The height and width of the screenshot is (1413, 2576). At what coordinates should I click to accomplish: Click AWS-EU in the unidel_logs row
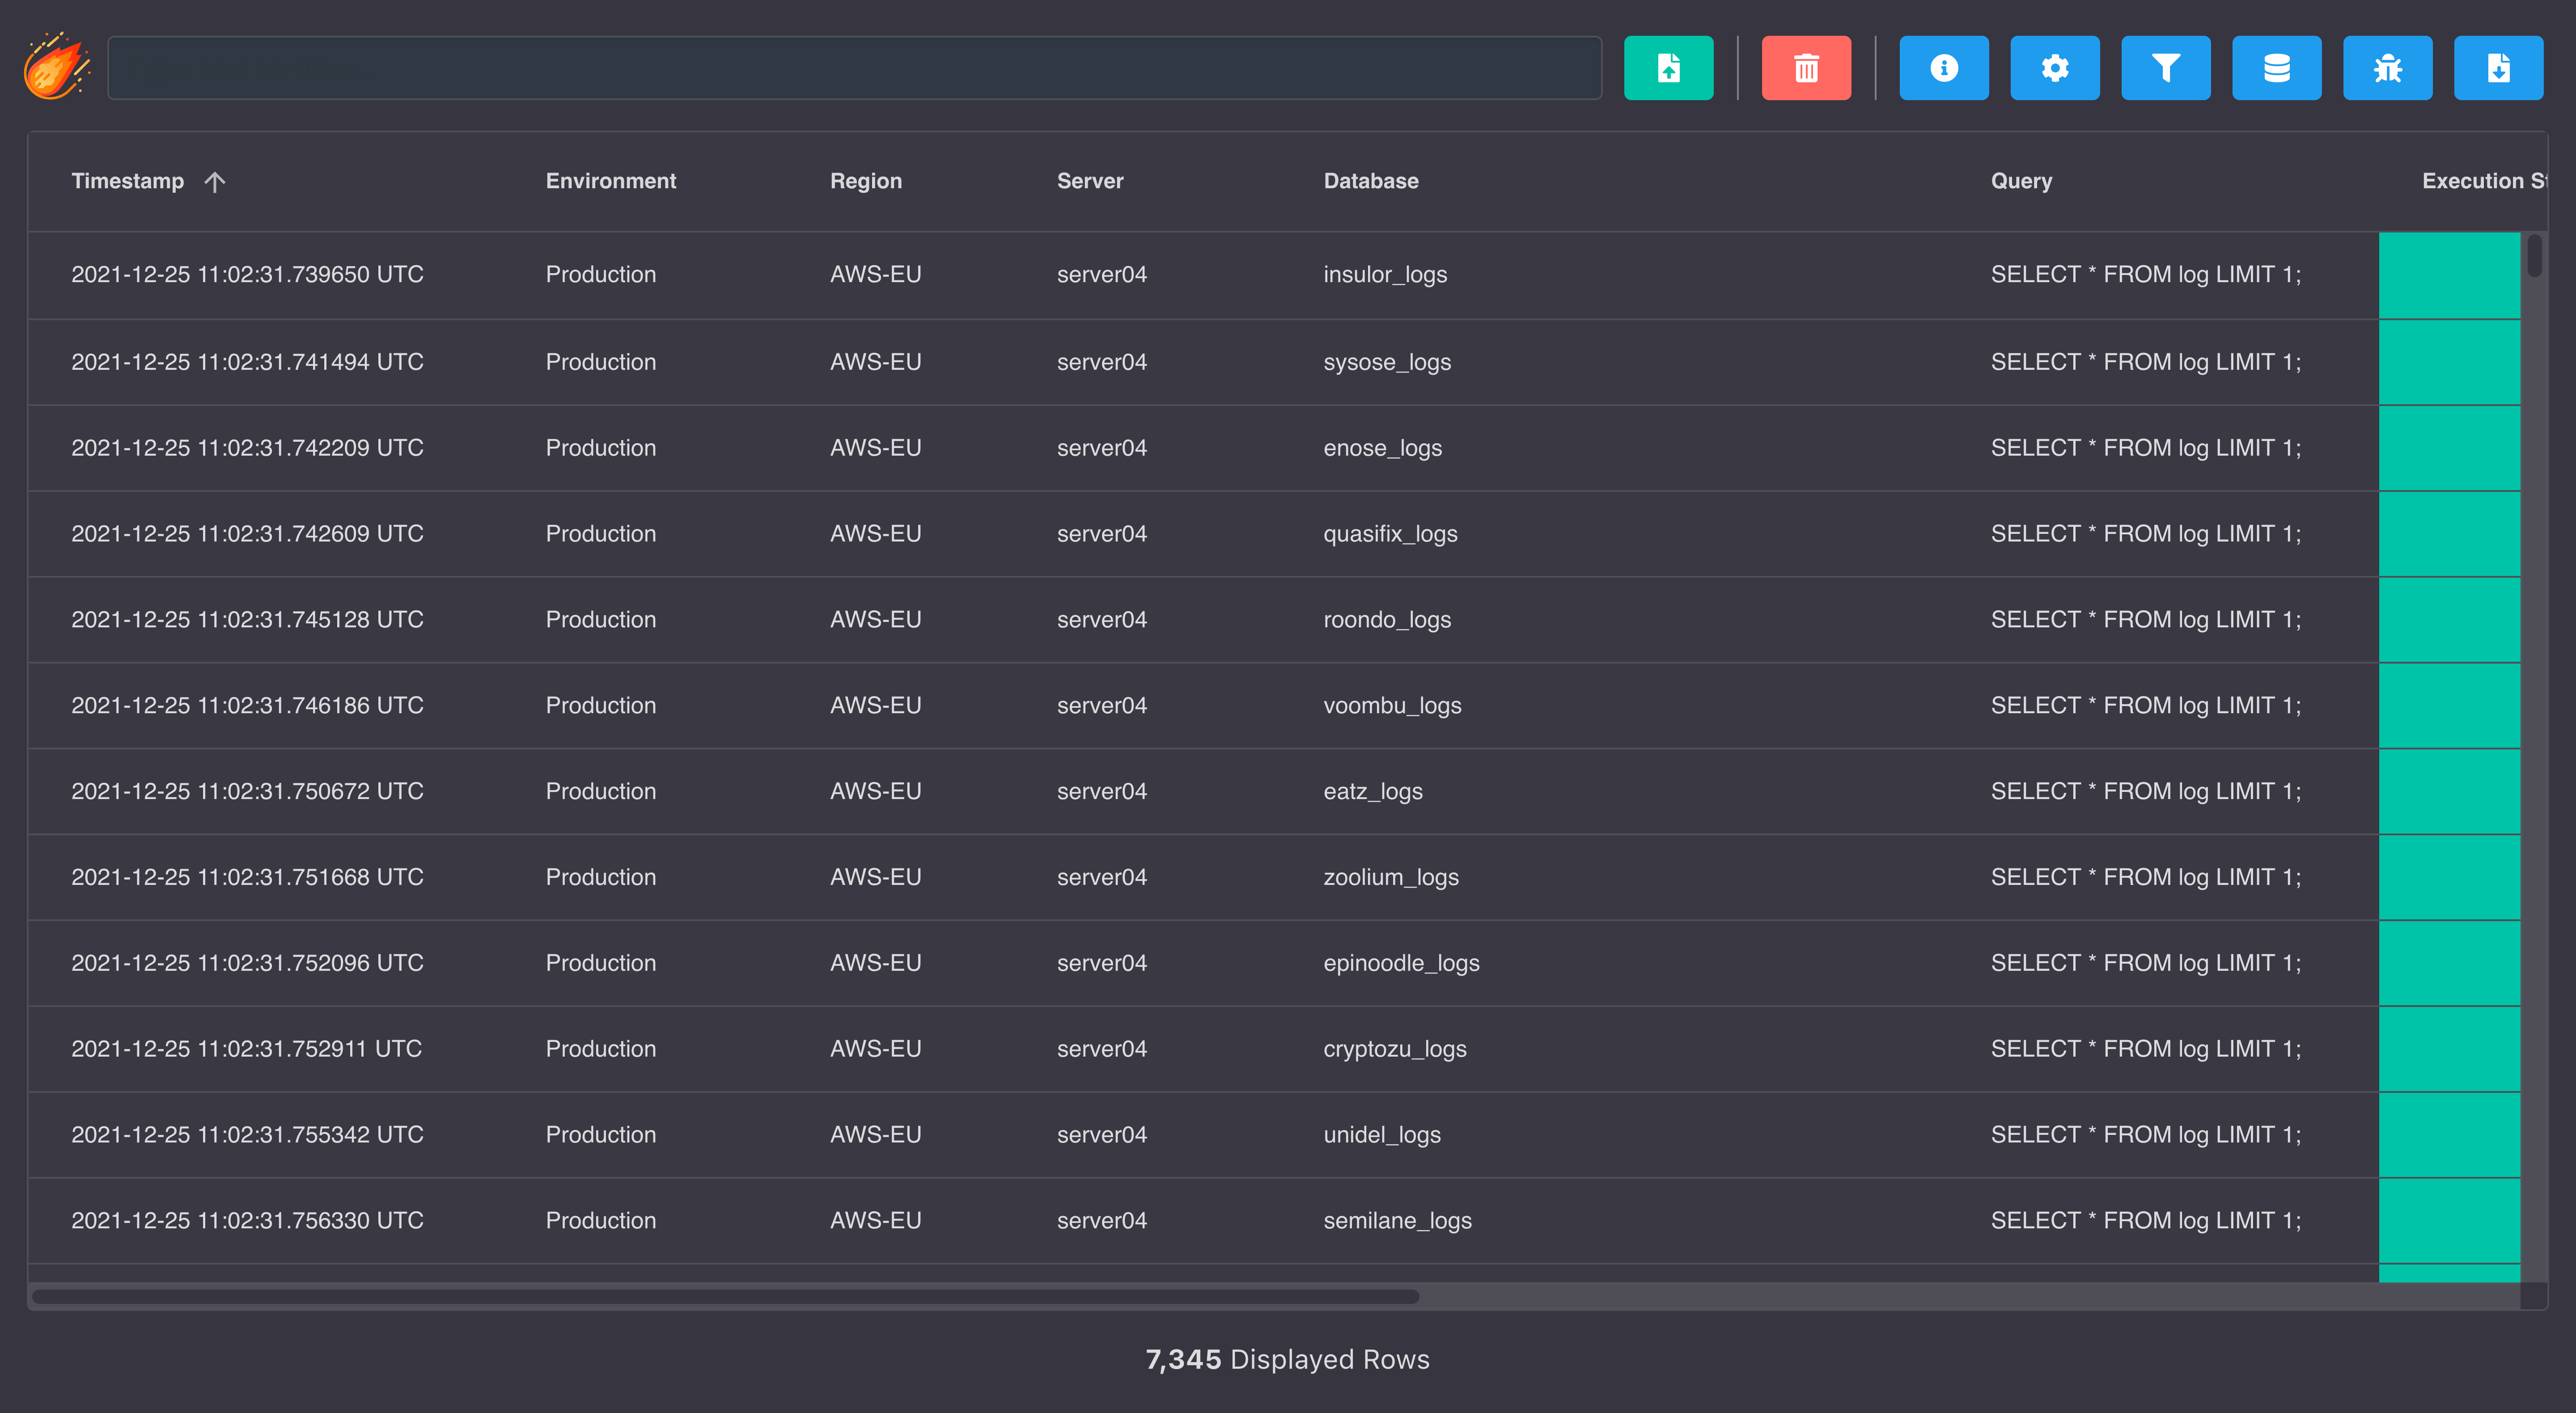pos(876,1135)
